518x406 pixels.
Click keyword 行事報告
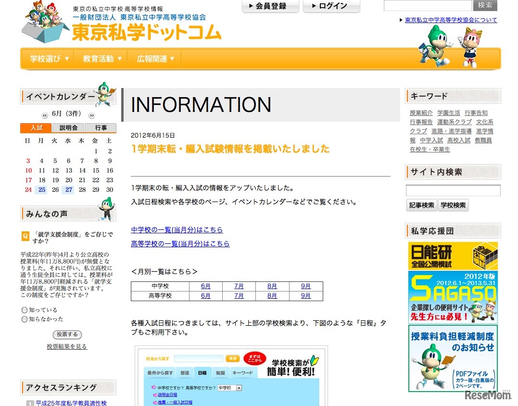click(x=421, y=122)
